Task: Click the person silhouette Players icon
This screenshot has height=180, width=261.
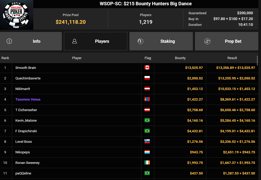Action: pyautogui.click(x=74, y=41)
